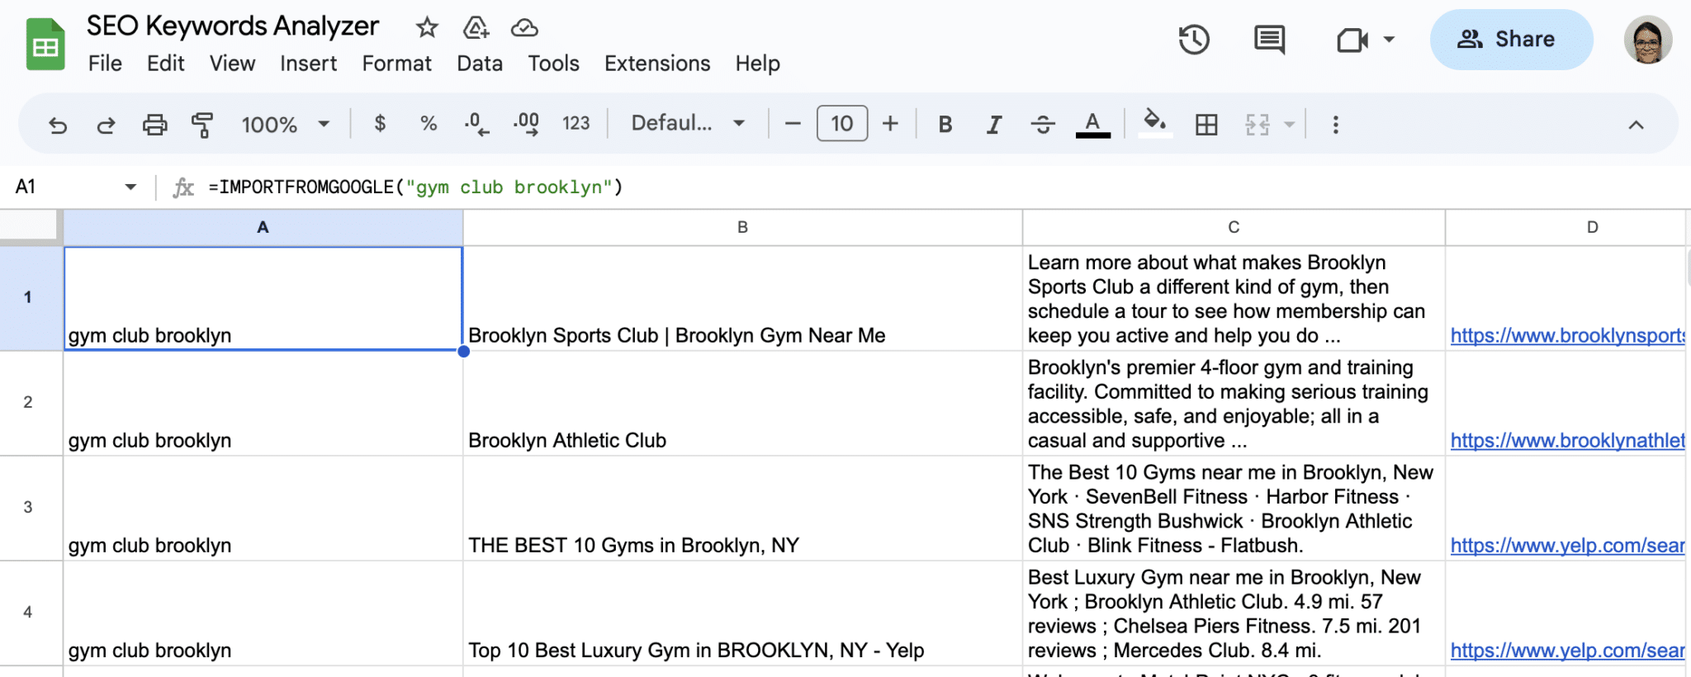
Task: Open the brooklynathlet link in row 2
Action: click(1567, 440)
